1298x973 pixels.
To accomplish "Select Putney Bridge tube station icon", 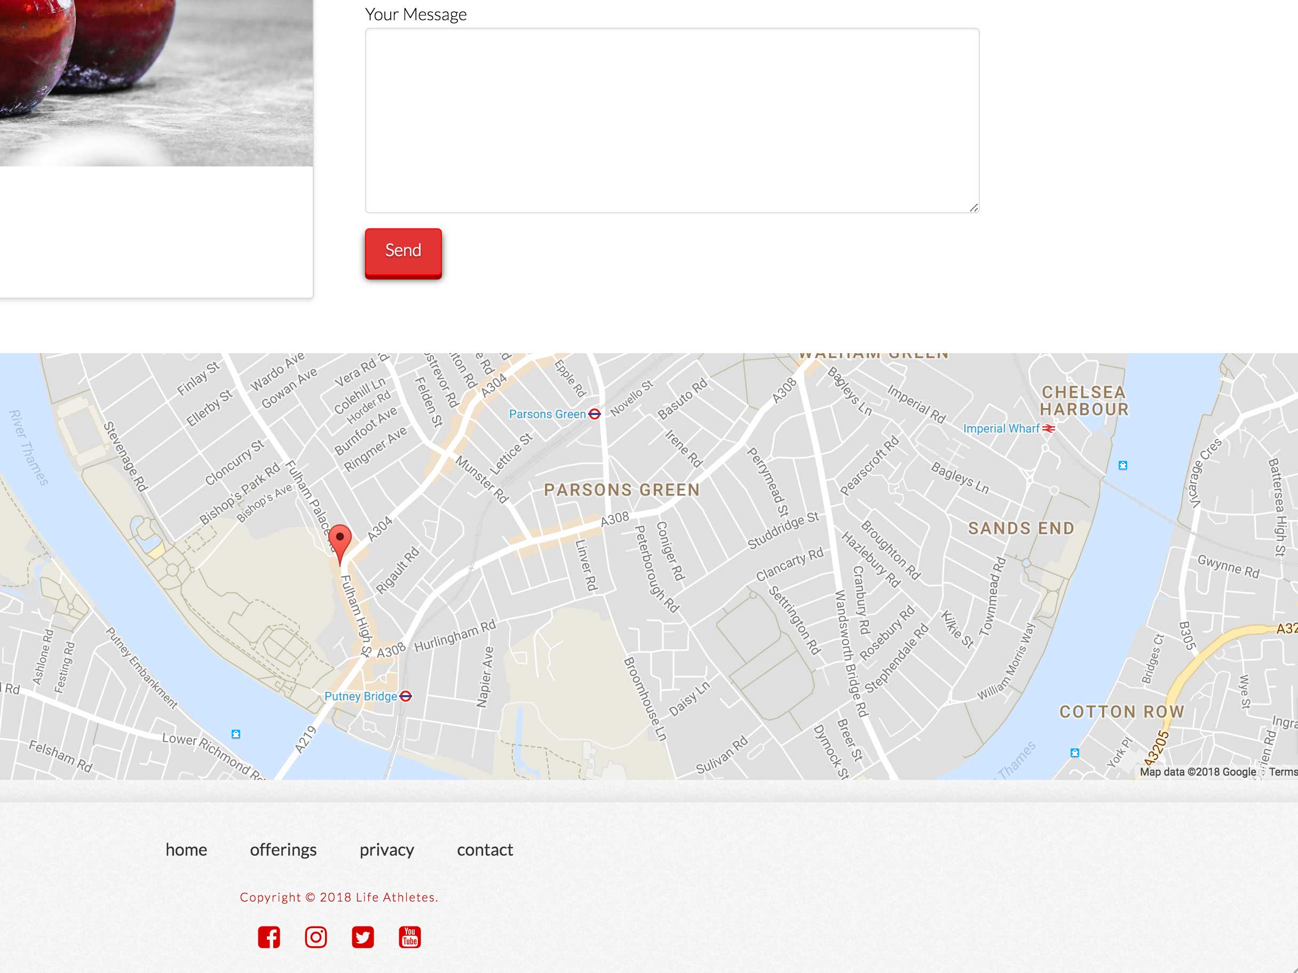I will pyautogui.click(x=406, y=696).
